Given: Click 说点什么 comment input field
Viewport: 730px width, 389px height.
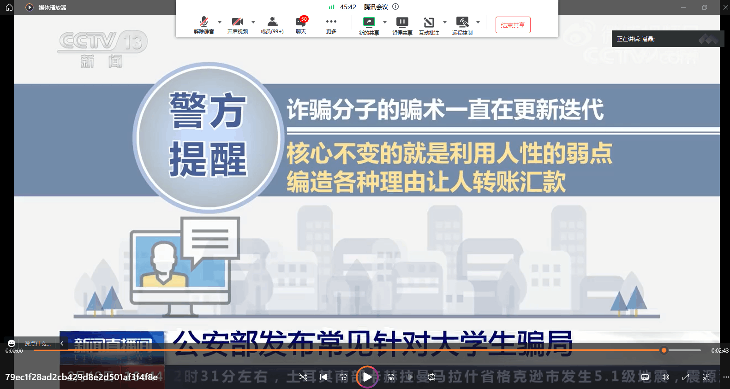Looking at the screenshot, I should 37,343.
